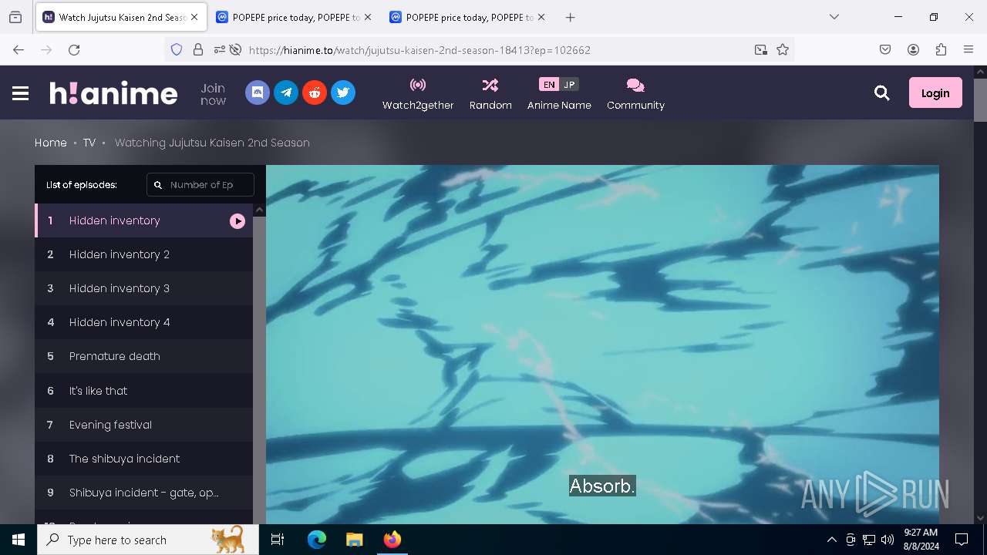Open the Discord community icon

tap(258, 92)
